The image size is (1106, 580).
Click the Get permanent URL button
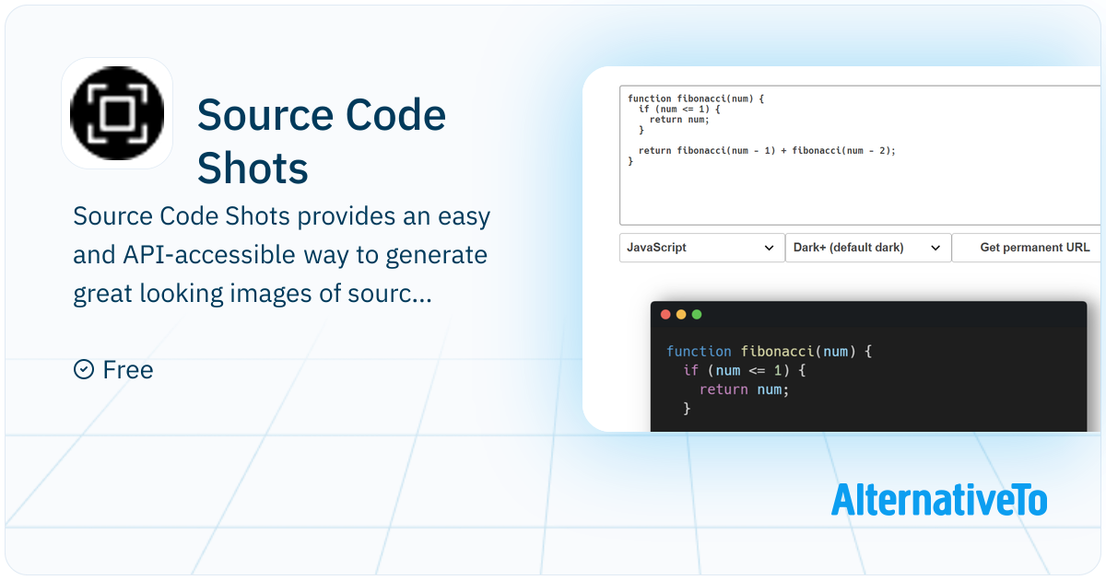pos(1029,248)
